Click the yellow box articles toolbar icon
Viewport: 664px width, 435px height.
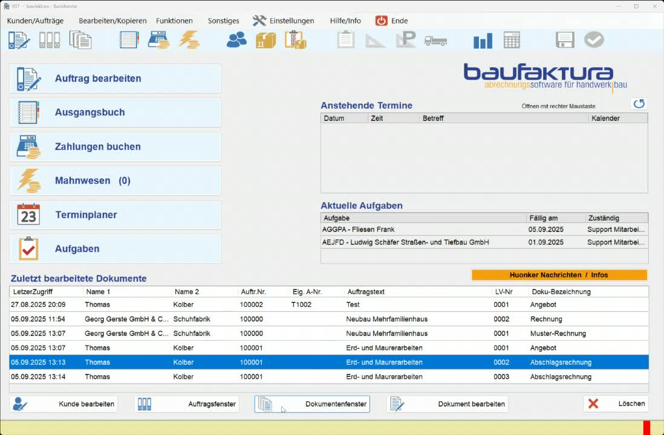[x=266, y=40]
